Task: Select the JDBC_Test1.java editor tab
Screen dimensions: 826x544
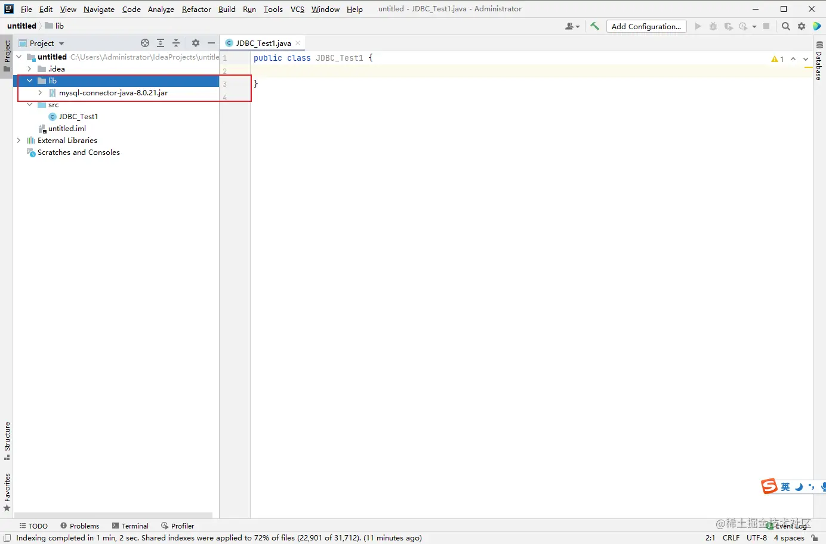Action: (263, 43)
